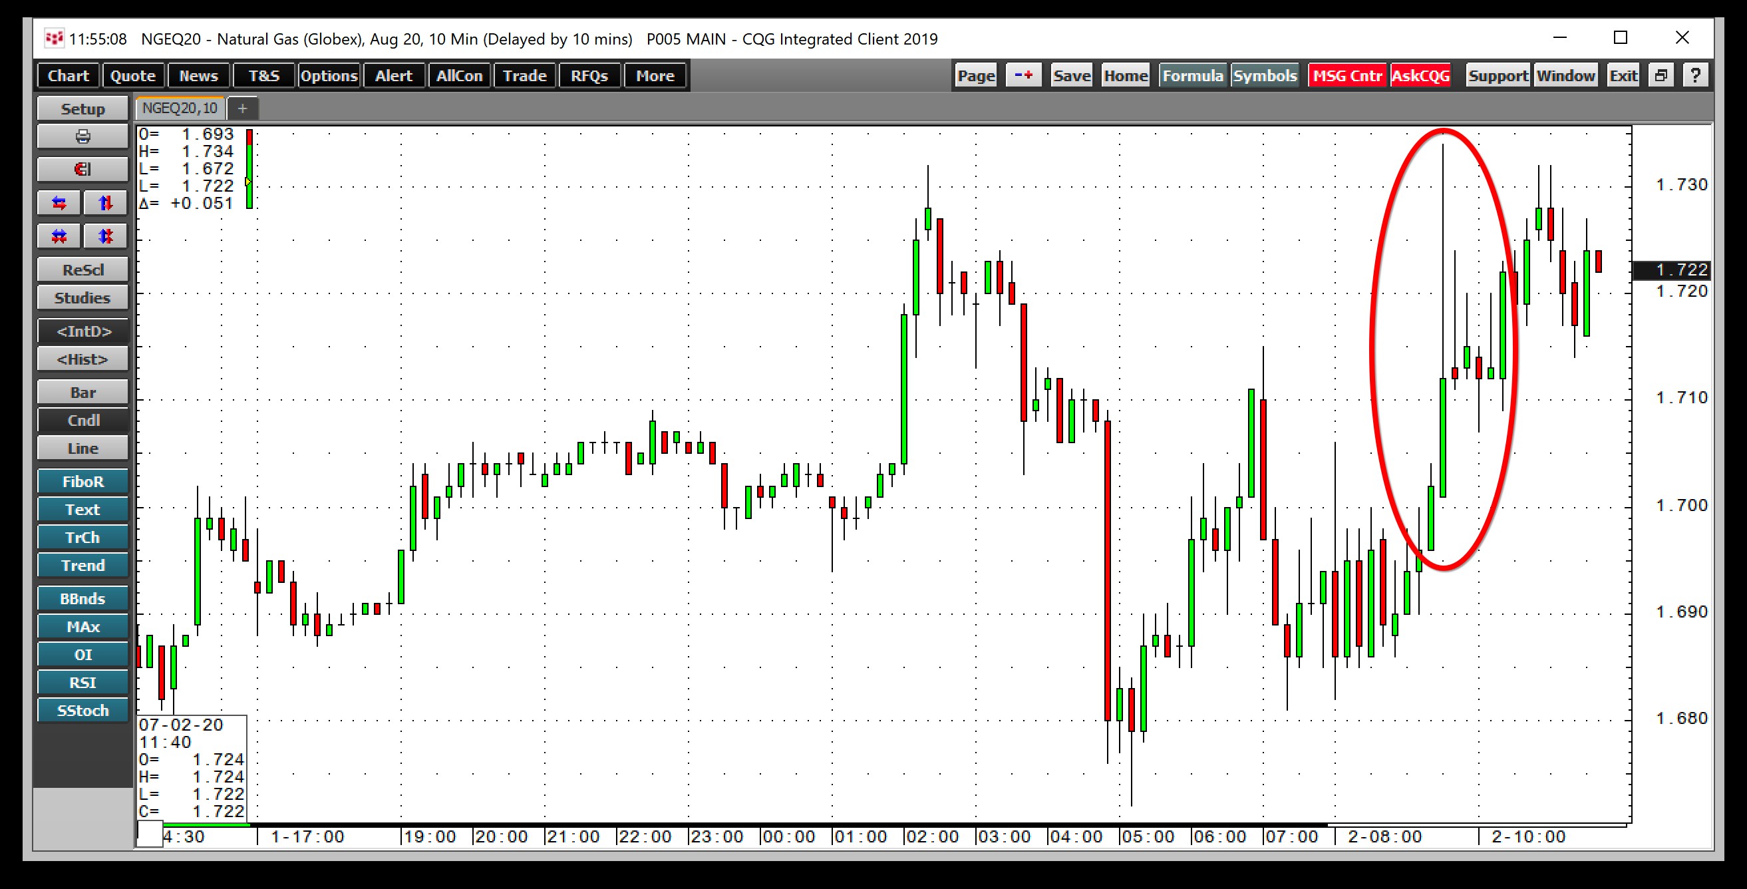Image resolution: width=1747 pixels, height=889 pixels.
Task: Click the O= 1.693 session value
Action: (x=186, y=134)
